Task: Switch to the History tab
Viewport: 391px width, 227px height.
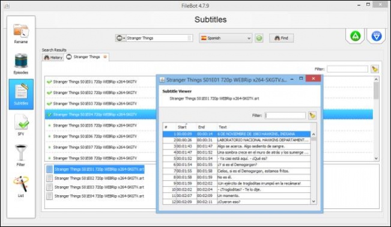Action: coord(53,58)
